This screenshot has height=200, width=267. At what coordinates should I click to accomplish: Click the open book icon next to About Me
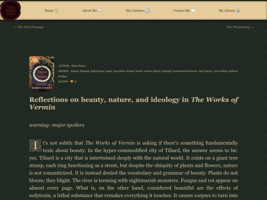tap(100, 10)
